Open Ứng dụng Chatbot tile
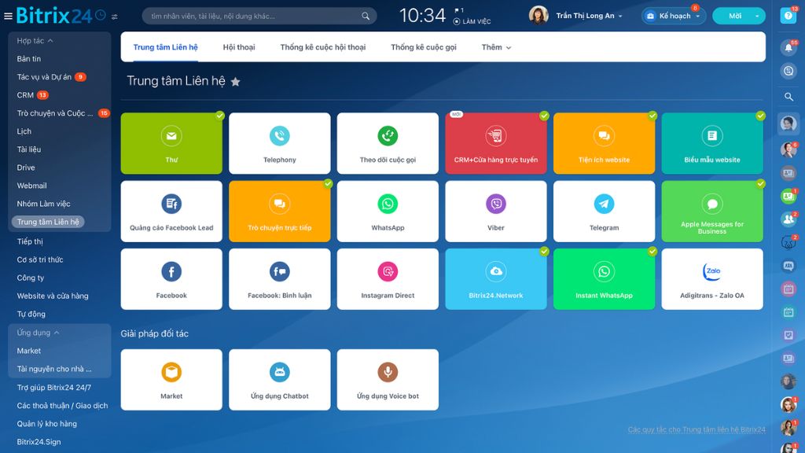This screenshot has height=453, width=805. [280, 380]
